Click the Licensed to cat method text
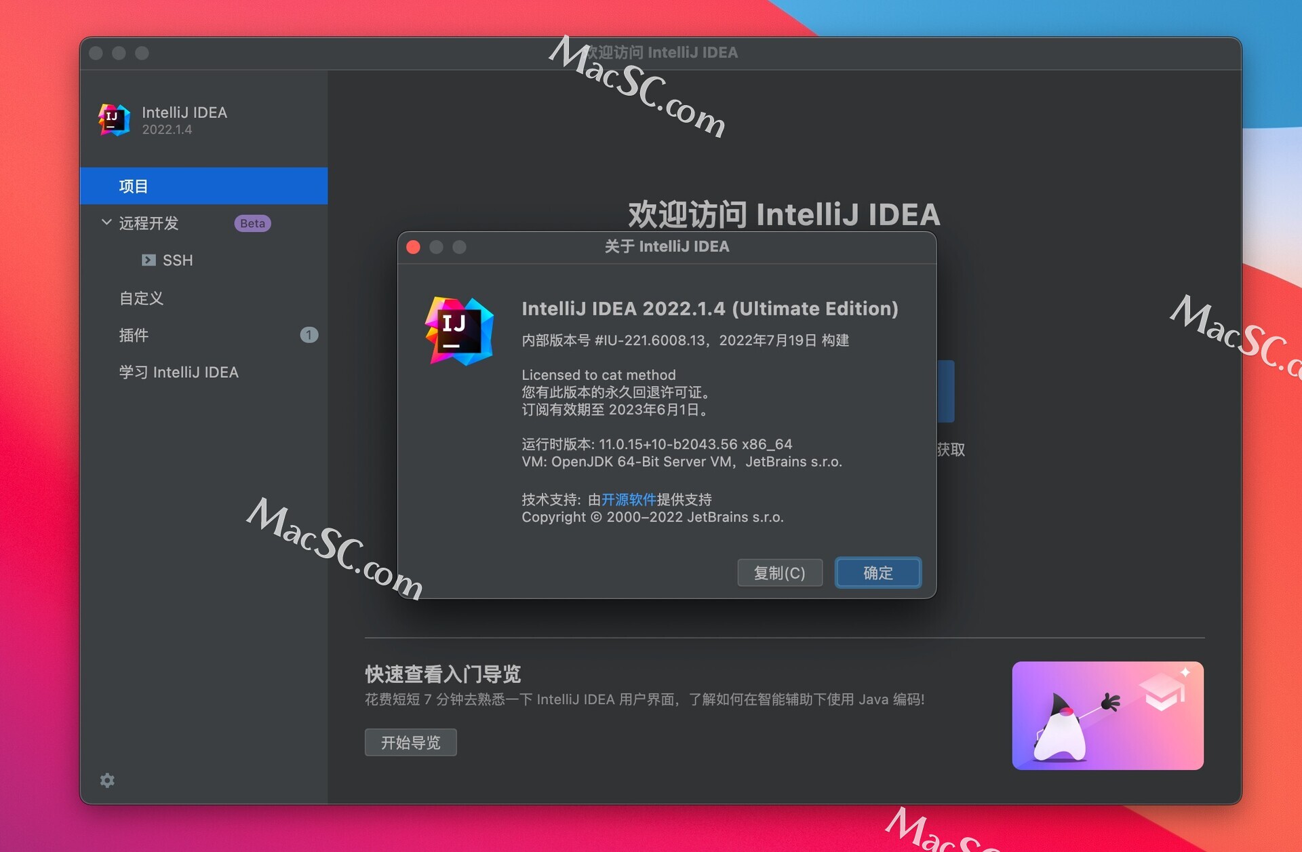This screenshot has width=1302, height=852. click(x=599, y=375)
